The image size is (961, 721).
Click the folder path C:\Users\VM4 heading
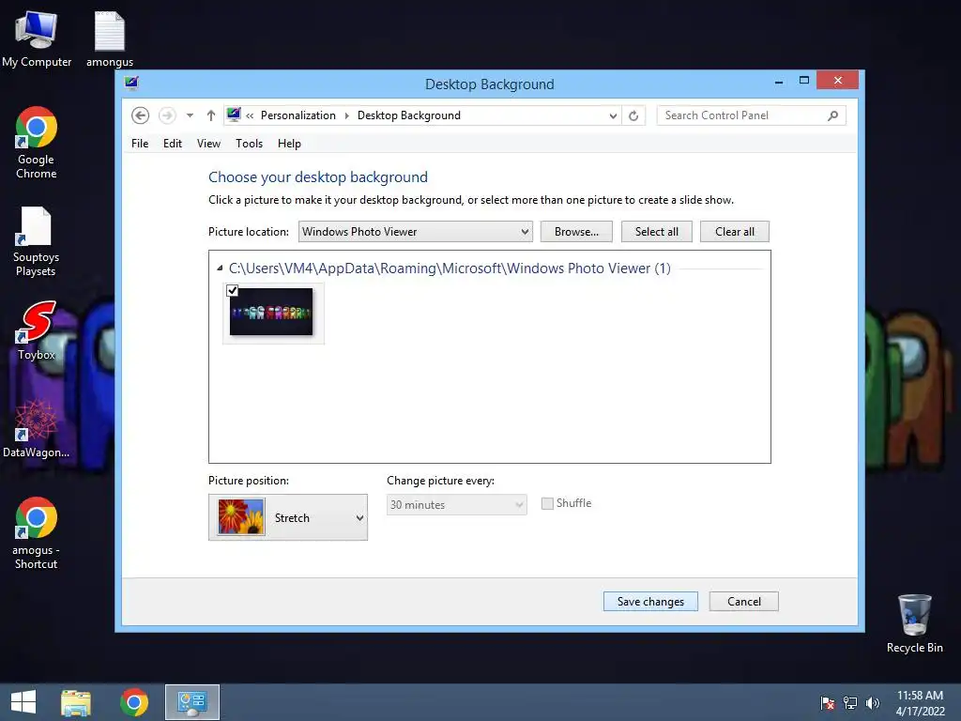click(450, 268)
